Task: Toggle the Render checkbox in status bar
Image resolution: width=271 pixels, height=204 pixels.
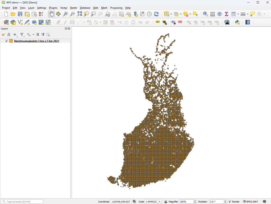Action: [x=230, y=201]
